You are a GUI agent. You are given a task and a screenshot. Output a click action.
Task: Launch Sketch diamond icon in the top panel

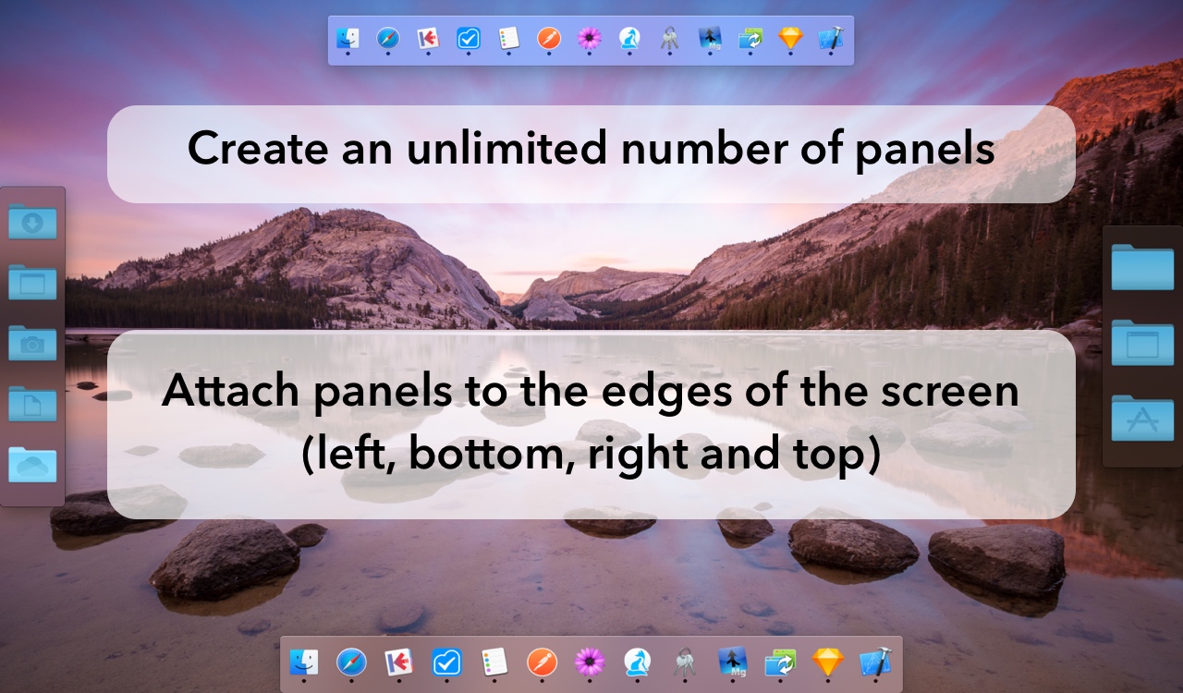pos(790,38)
